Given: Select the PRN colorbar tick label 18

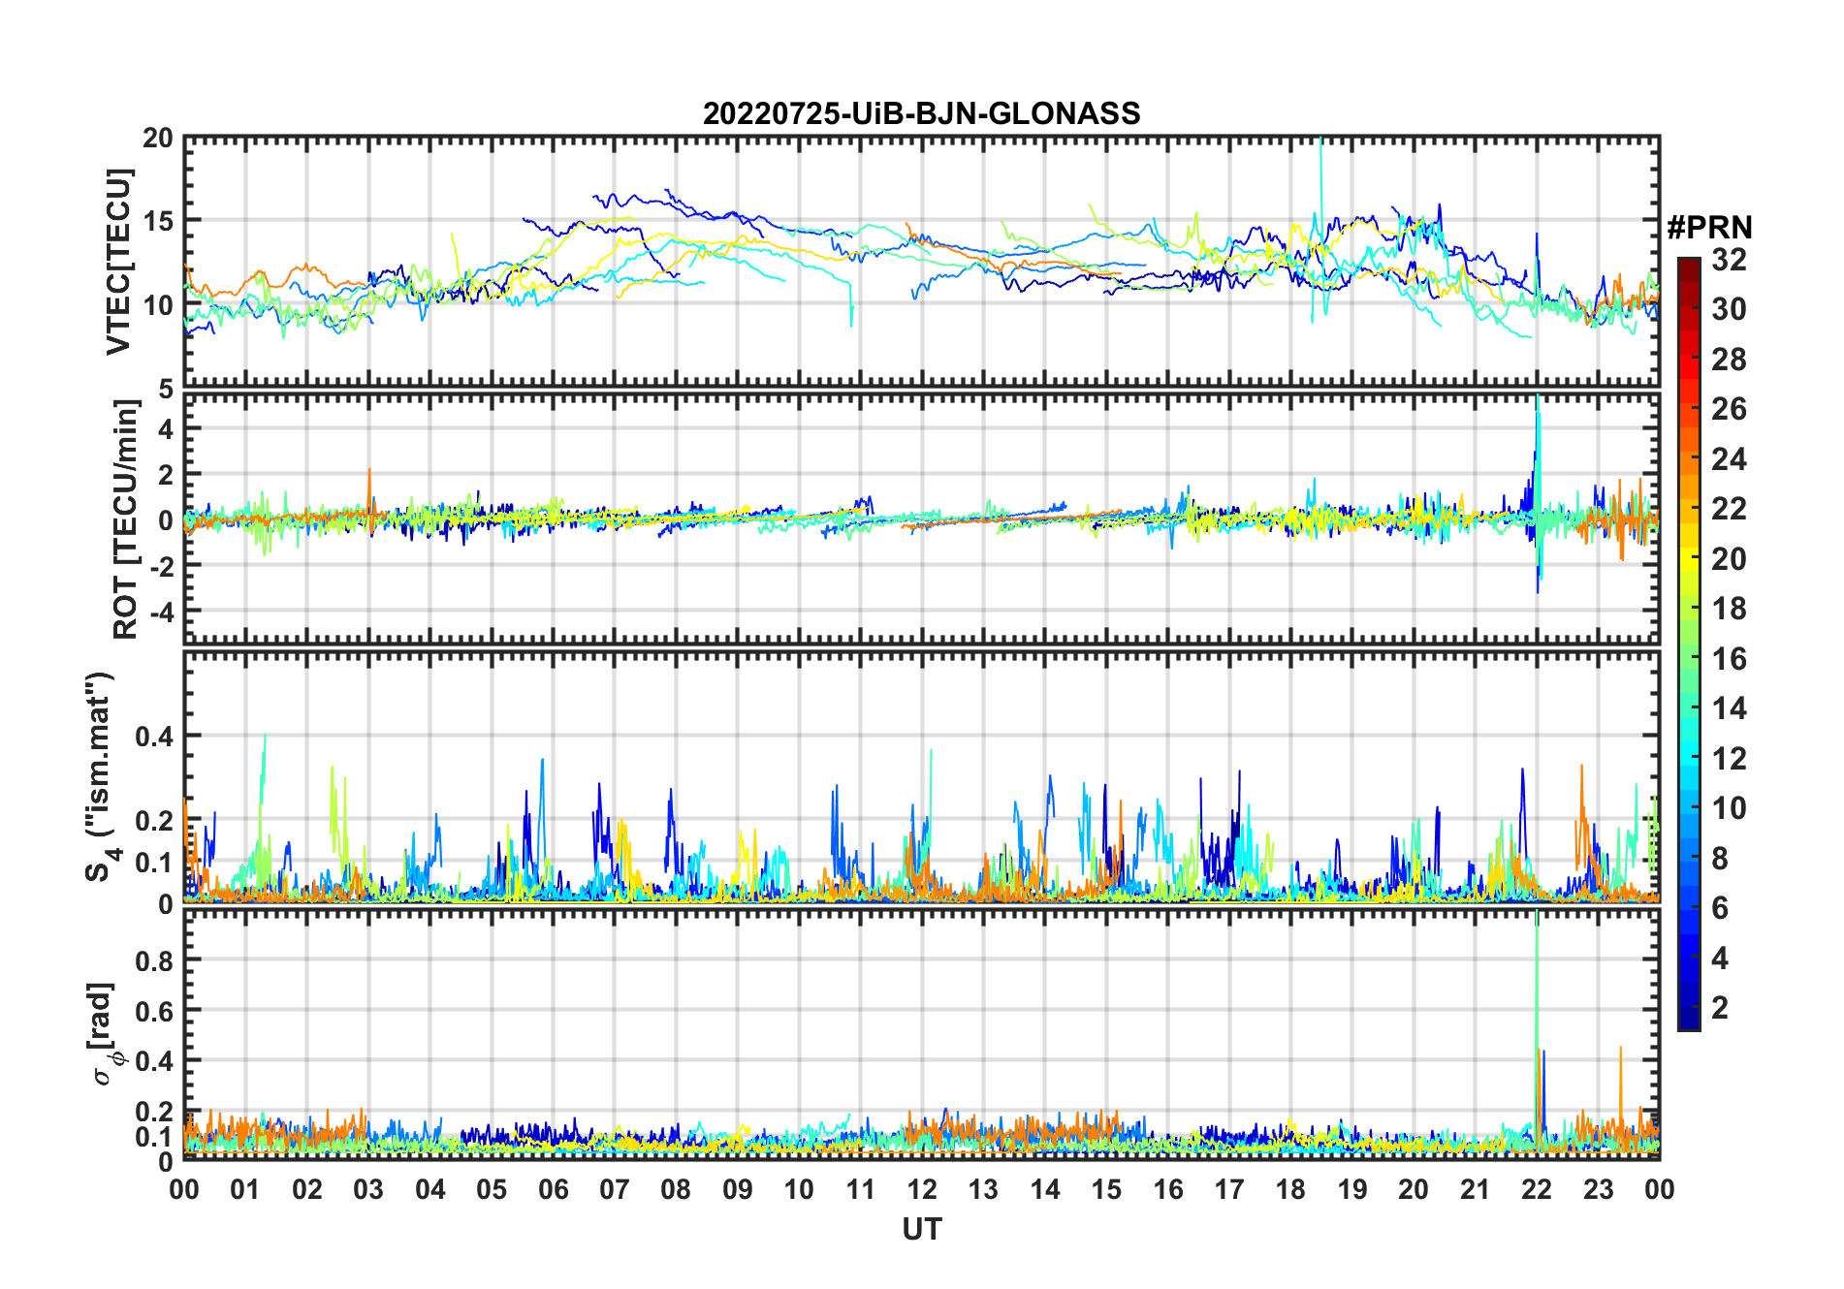Looking at the screenshot, I should tap(1729, 609).
